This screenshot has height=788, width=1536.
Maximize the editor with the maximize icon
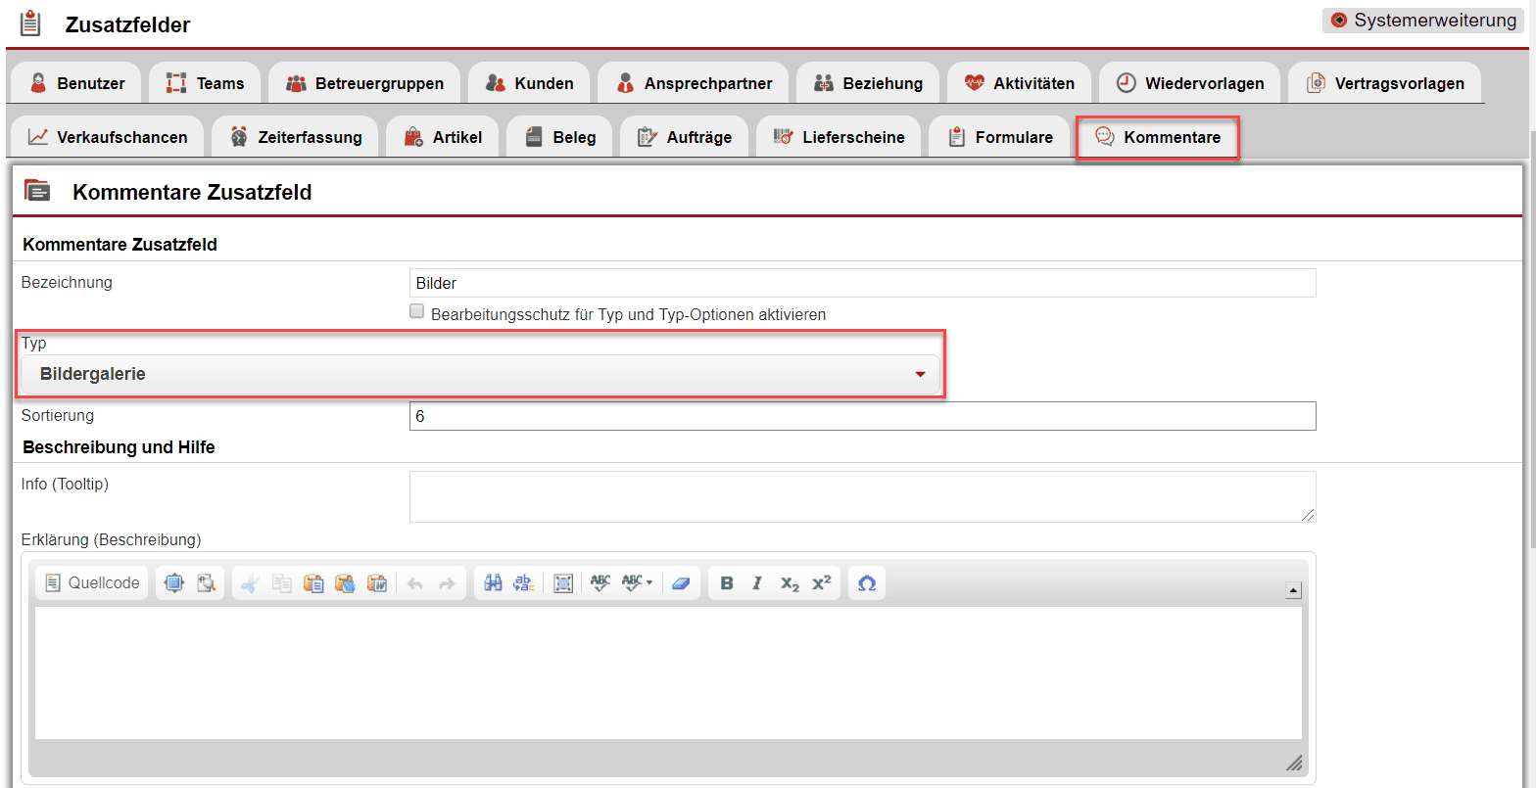[174, 583]
